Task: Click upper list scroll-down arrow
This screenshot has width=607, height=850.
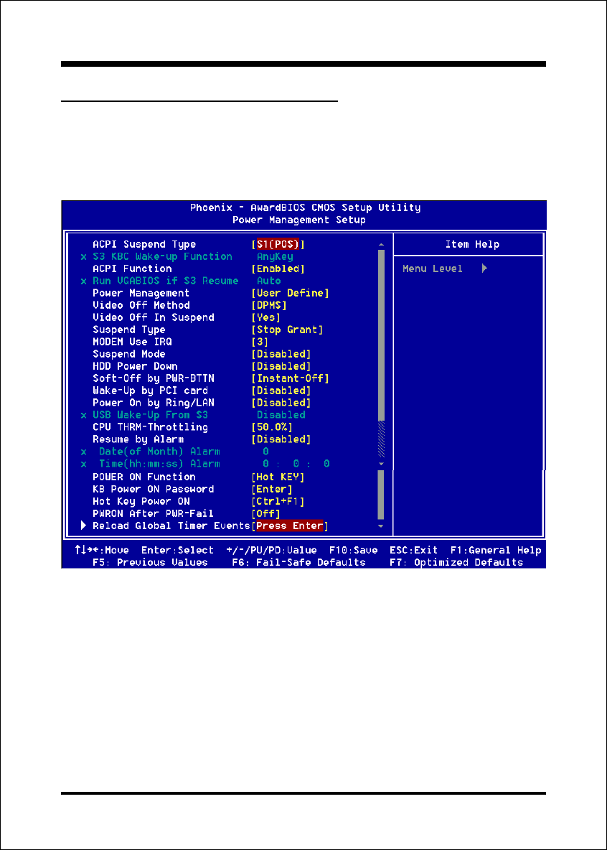Action: pos(381,464)
